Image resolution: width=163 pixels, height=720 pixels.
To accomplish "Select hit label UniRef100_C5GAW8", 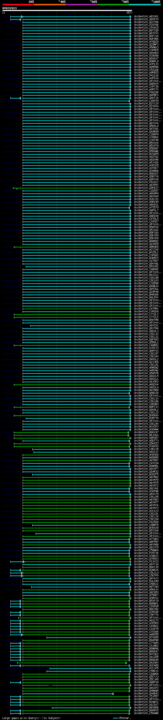I will click(x=146, y=713).
